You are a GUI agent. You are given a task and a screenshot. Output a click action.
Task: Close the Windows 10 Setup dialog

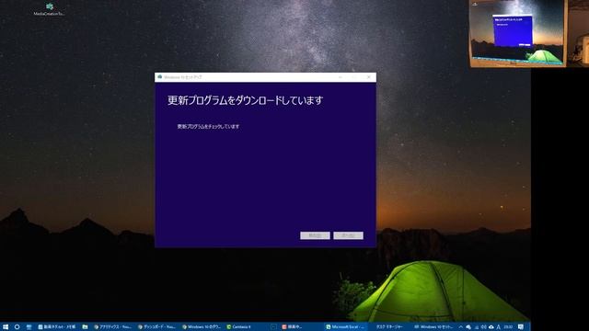coord(369,77)
